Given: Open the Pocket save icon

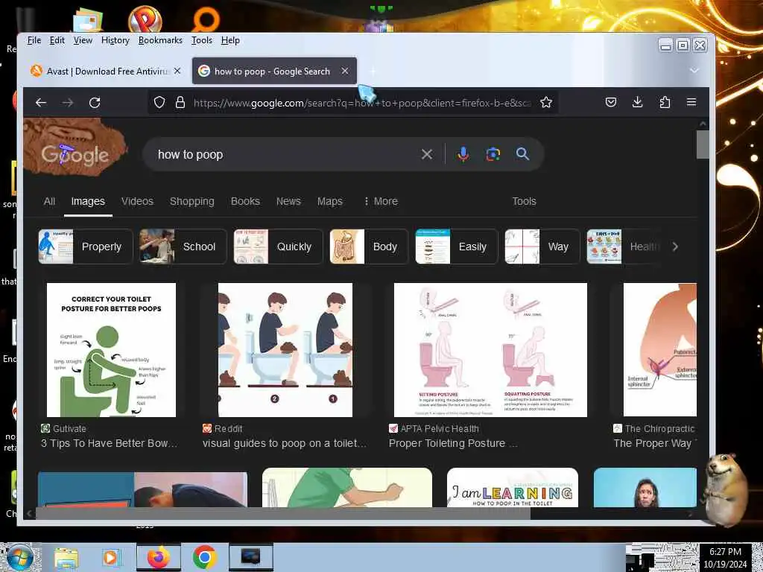Looking at the screenshot, I should click(611, 102).
